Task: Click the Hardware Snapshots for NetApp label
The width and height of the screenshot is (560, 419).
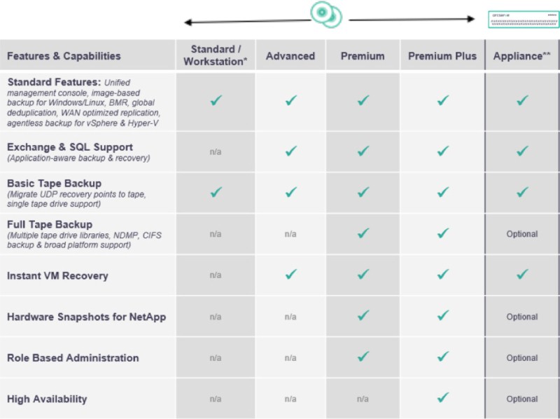Action: [x=86, y=317]
